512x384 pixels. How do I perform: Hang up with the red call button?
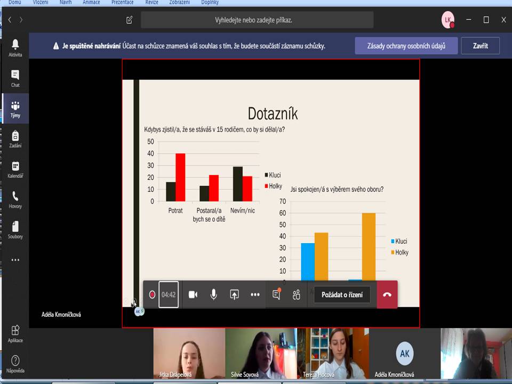[387, 295]
